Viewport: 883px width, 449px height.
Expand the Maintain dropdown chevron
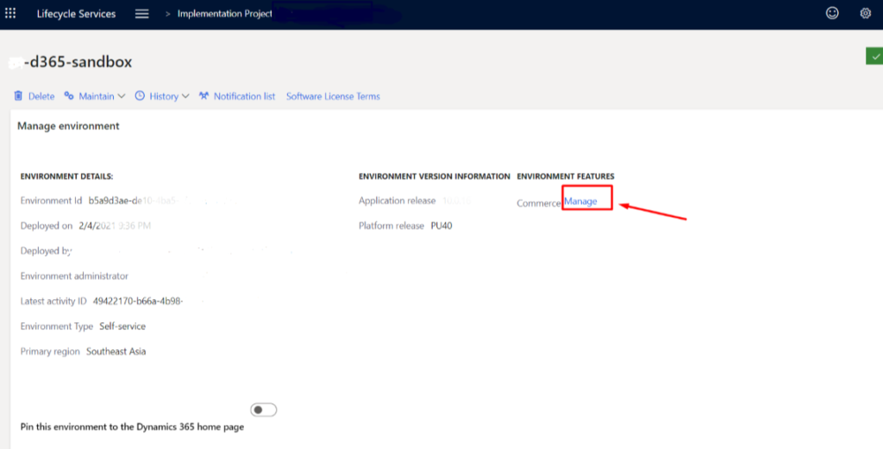(x=121, y=97)
